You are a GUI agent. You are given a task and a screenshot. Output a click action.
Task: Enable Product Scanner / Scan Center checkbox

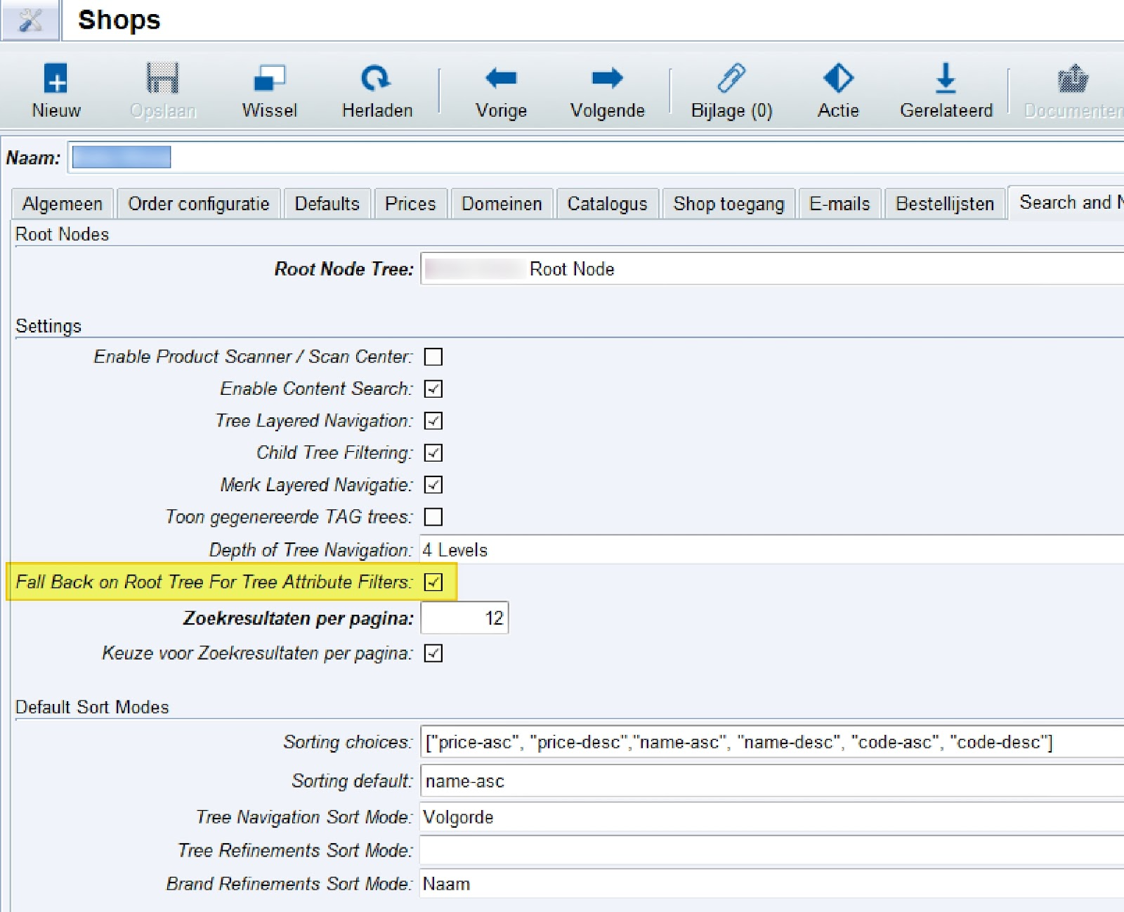(433, 357)
